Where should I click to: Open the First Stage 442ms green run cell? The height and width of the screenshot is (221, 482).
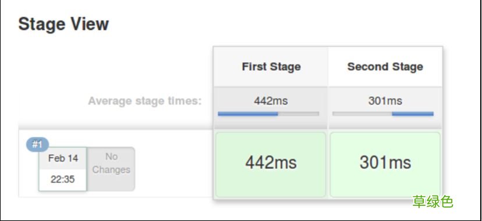click(271, 165)
